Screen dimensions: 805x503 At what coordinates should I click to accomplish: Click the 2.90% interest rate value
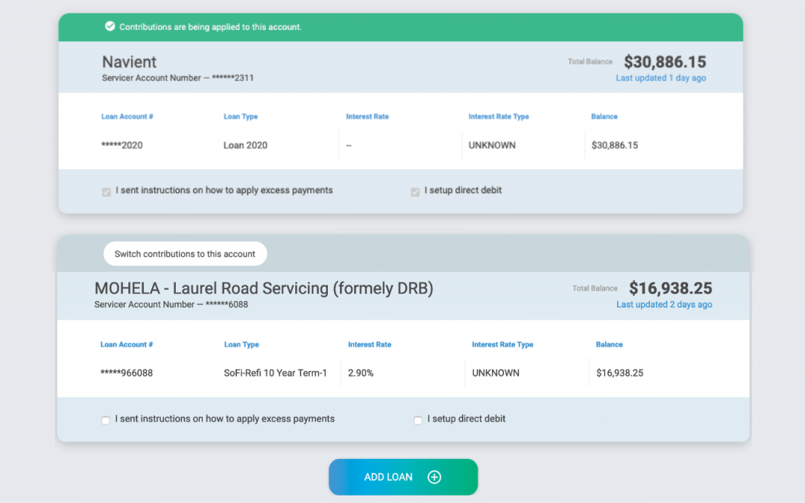click(361, 373)
